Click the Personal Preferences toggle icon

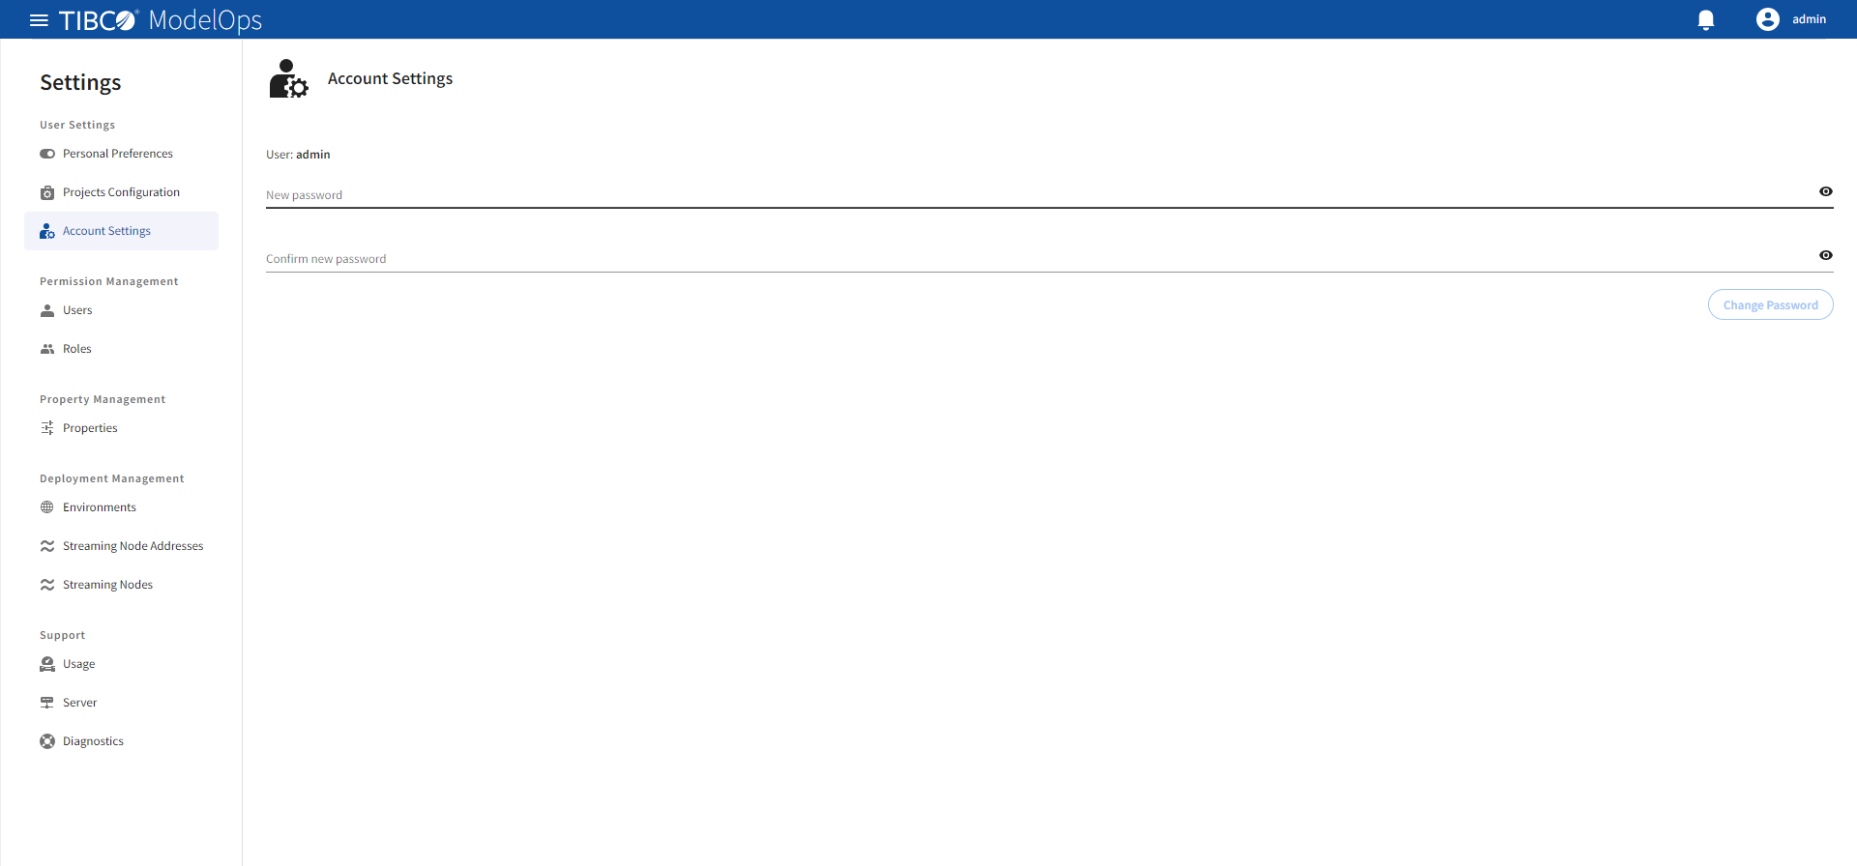click(x=47, y=154)
